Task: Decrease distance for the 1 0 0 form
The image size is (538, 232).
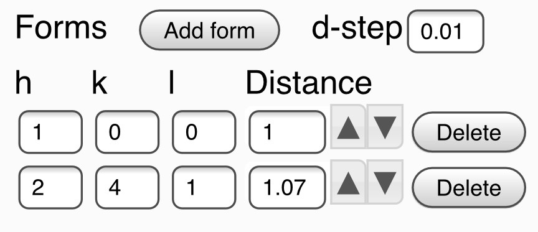Action: coord(385,127)
